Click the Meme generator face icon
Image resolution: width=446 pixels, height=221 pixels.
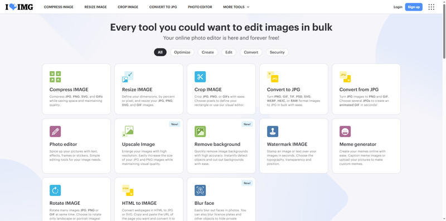pyautogui.click(x=345, y=131)
